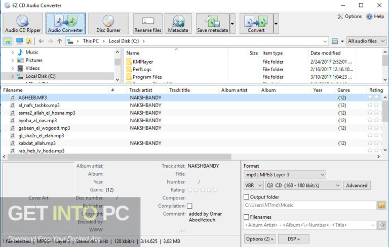This screenshot has width=389, height=247.
Task: Sort browser by Date modified column
Action: click(x=325, y=53)
